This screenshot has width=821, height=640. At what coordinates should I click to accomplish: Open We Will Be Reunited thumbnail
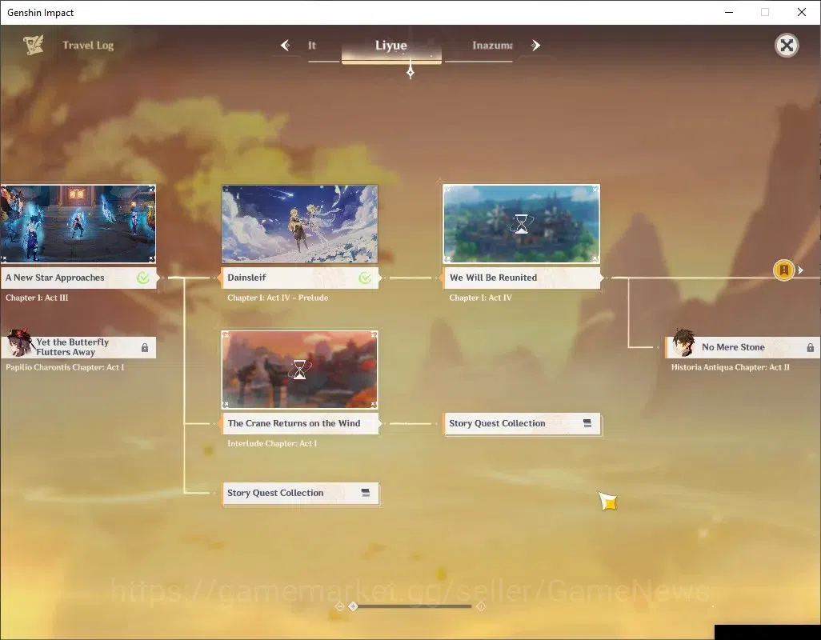pos(521,223)
